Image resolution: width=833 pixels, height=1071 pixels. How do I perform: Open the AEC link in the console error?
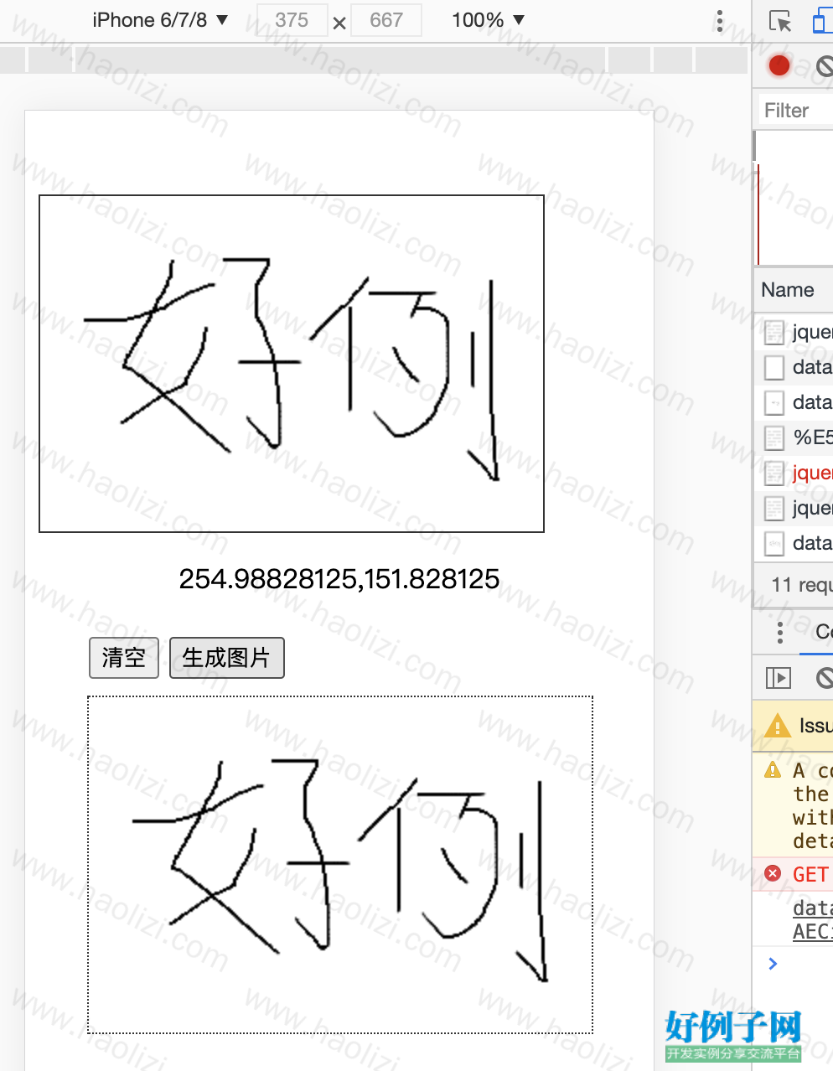(812, 932)
